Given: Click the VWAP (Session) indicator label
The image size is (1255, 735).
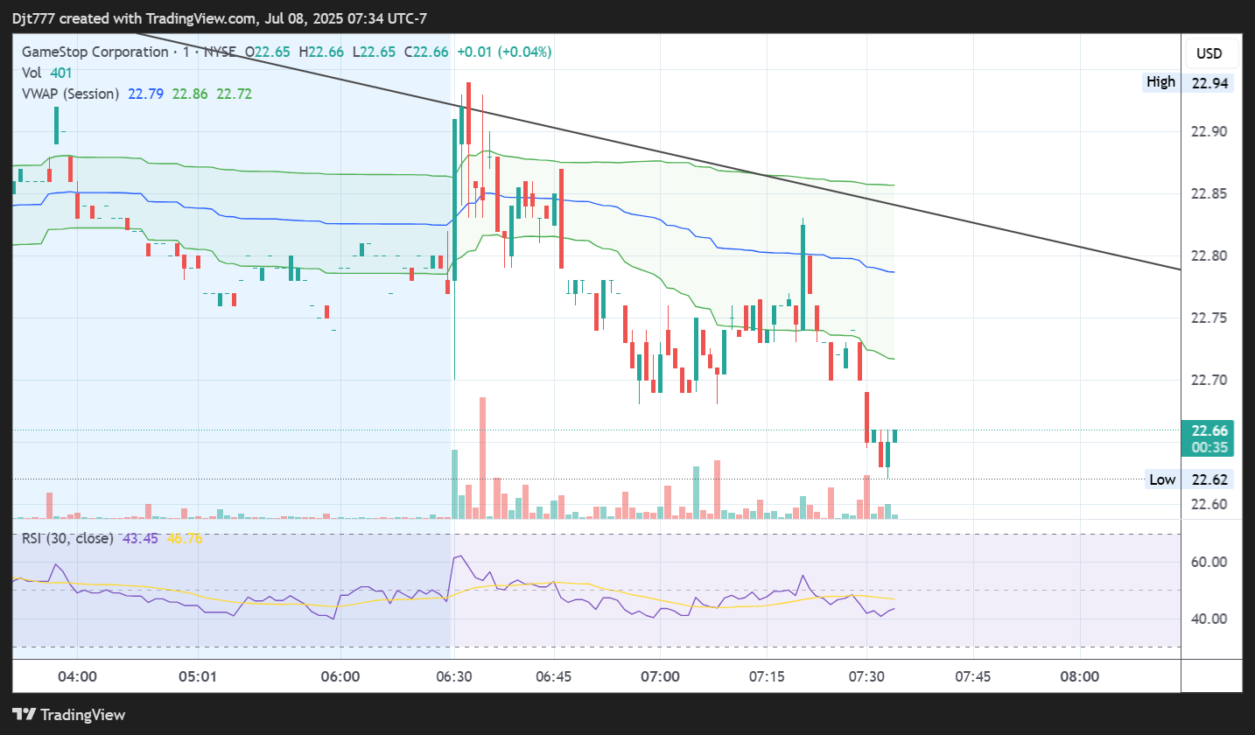Looking at the screenshot, I should pyautogui.click(x=71, y=94).
